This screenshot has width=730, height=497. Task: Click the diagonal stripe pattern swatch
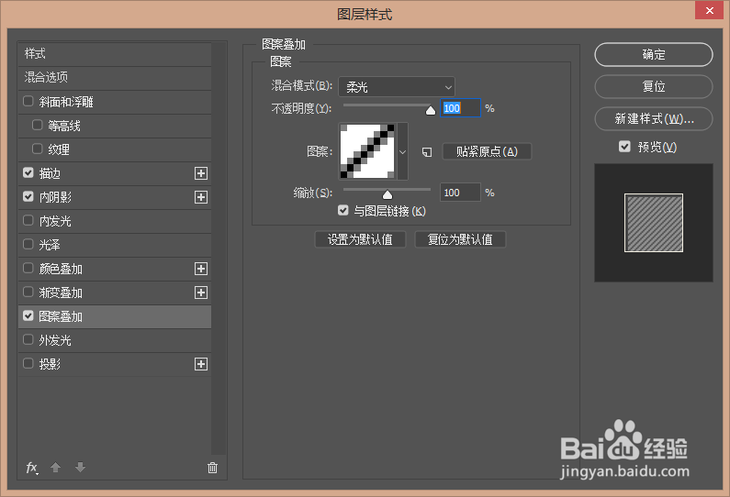367,151
